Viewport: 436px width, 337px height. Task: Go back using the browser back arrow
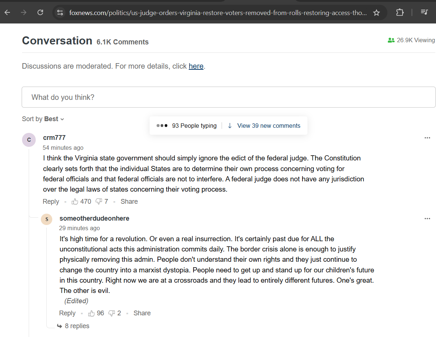7,12
